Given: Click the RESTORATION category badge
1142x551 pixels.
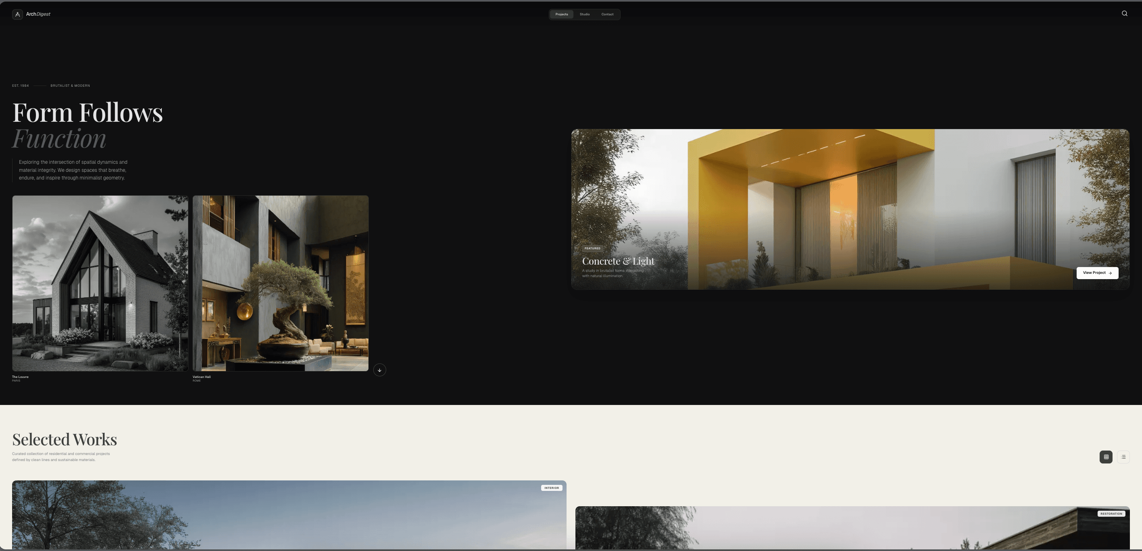Looking at the screenshot, I should tap(1111, 514).
